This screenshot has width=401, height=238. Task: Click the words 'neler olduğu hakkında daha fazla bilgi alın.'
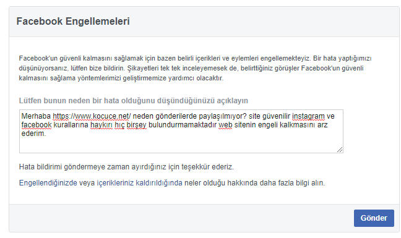[254, 183]
